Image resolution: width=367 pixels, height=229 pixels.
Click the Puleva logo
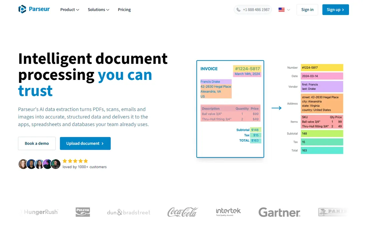[x=83, y=212]
